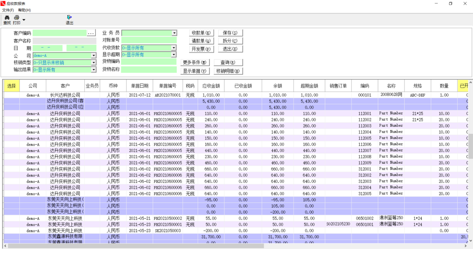Click the 开发票(F) button
Viewport: 473px width, 254px height.
[201, 49]
